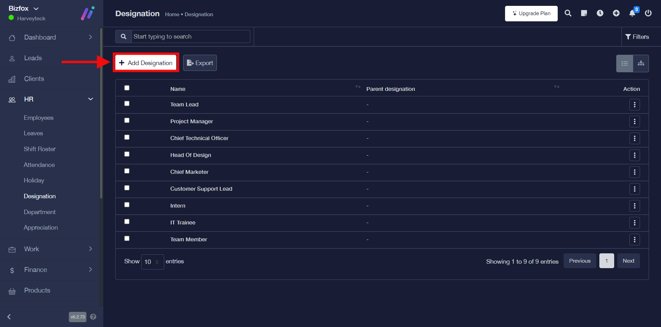Image resolution: width=661 pixels, height=327 pixels.
Task: Check the Project Manager row checkbox
Action: [127, 120]
